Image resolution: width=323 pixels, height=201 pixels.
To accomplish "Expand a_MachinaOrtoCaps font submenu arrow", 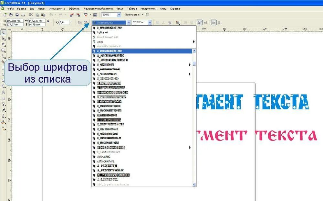I will [190, 74].
